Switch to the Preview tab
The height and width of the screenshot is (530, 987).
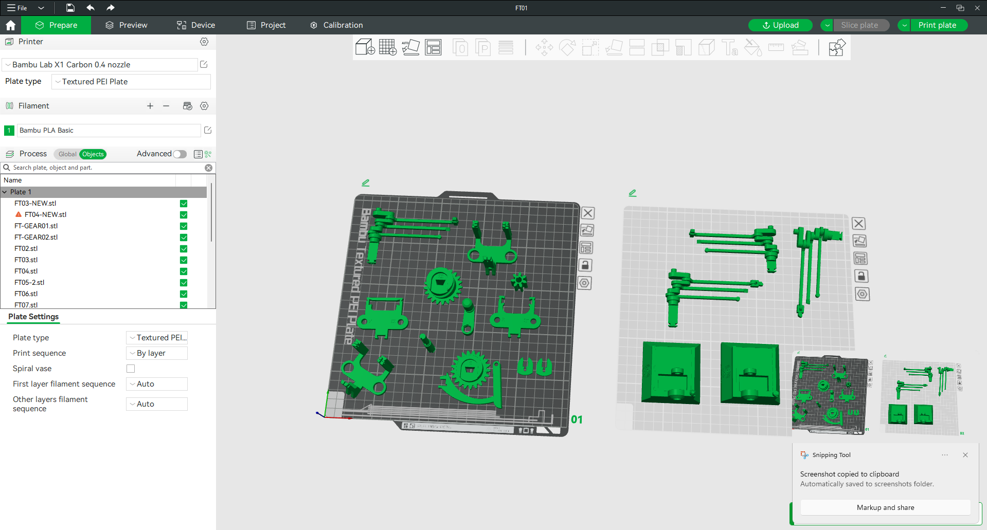coord(126,25)
